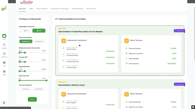Switch to the Mapa tab

point(31,9)
